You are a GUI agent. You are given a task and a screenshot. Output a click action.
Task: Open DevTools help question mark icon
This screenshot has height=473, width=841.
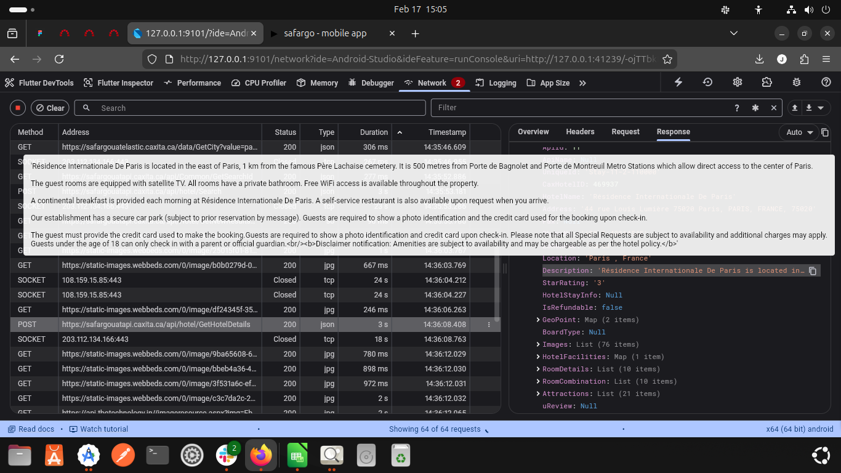[x=826, y=83]
